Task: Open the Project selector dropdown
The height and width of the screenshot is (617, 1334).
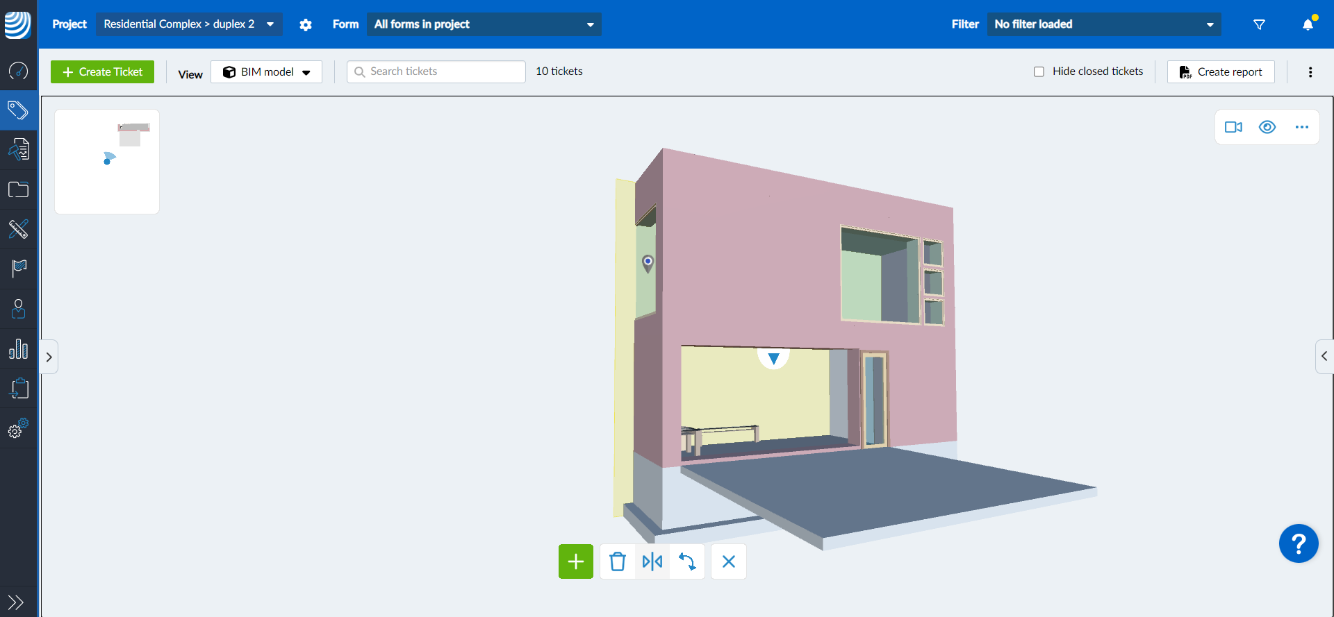Action: (188, 24)
